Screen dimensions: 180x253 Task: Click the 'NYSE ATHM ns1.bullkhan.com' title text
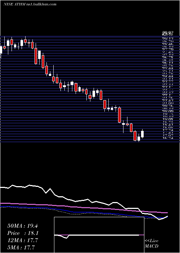pos(30,4)
